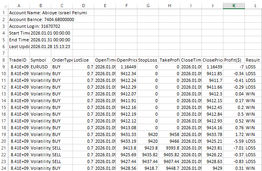262x171 pixels.
Task: Click cell 'Account Balnce: 7404.68000000'
Action: [41, 19]
